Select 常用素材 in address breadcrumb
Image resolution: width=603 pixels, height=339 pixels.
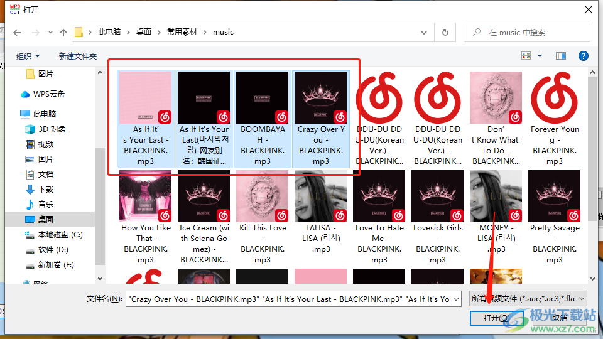tap(182, 32)
